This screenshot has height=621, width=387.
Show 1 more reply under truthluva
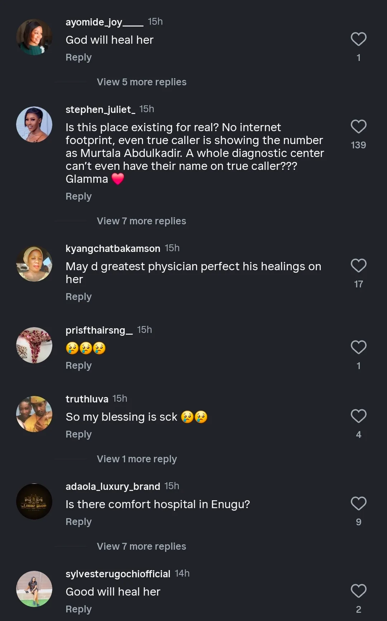137,459
